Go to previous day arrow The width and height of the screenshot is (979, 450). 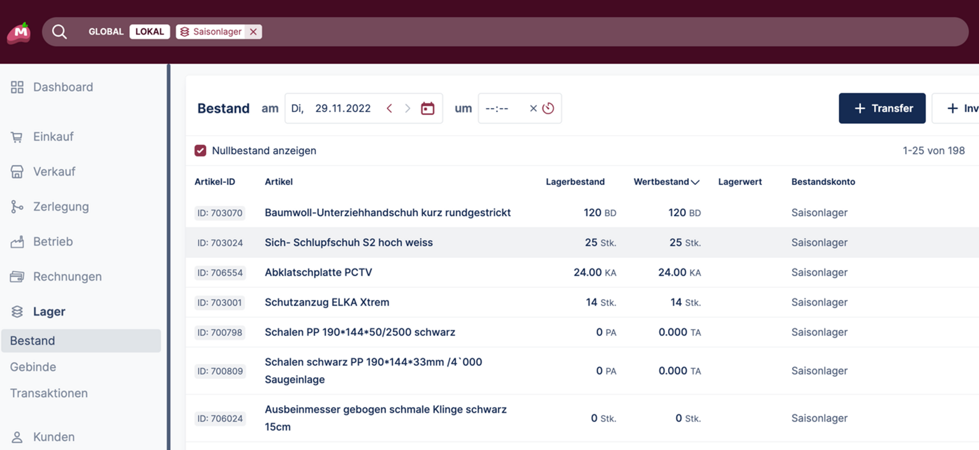coord(390,108)
